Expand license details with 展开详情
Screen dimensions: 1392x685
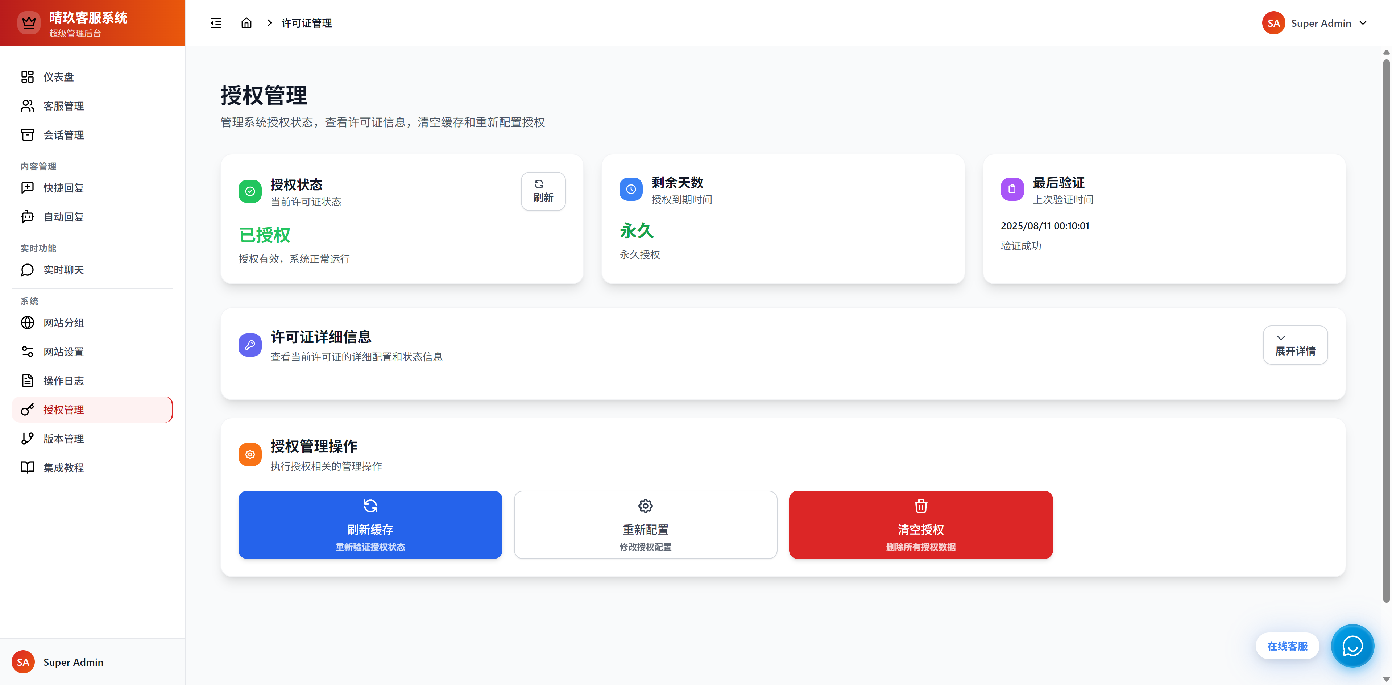pos(1295,345)
